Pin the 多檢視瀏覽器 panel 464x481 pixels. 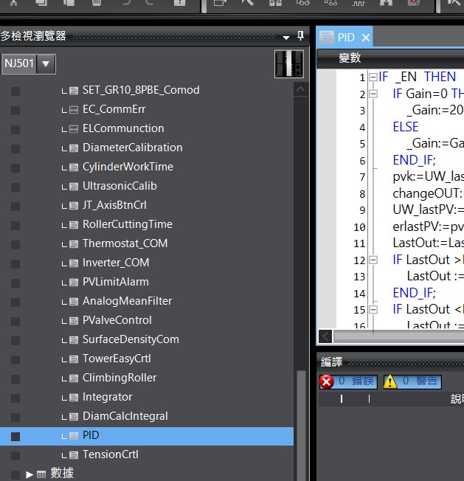(x=300, y=36)
